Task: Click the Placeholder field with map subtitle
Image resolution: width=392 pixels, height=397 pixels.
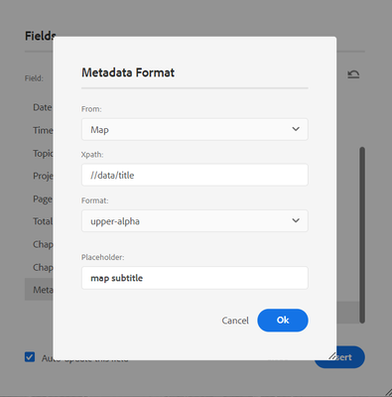Action: click(195, 278)
